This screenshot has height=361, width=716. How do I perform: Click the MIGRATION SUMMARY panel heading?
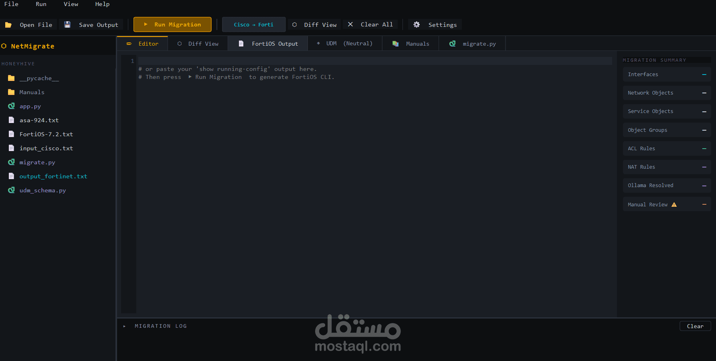point(654,60)
